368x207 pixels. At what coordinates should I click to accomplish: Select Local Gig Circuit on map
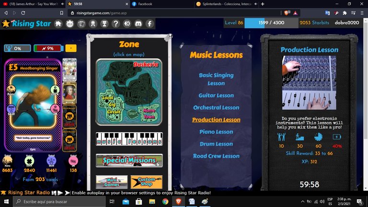pos(111,104)
